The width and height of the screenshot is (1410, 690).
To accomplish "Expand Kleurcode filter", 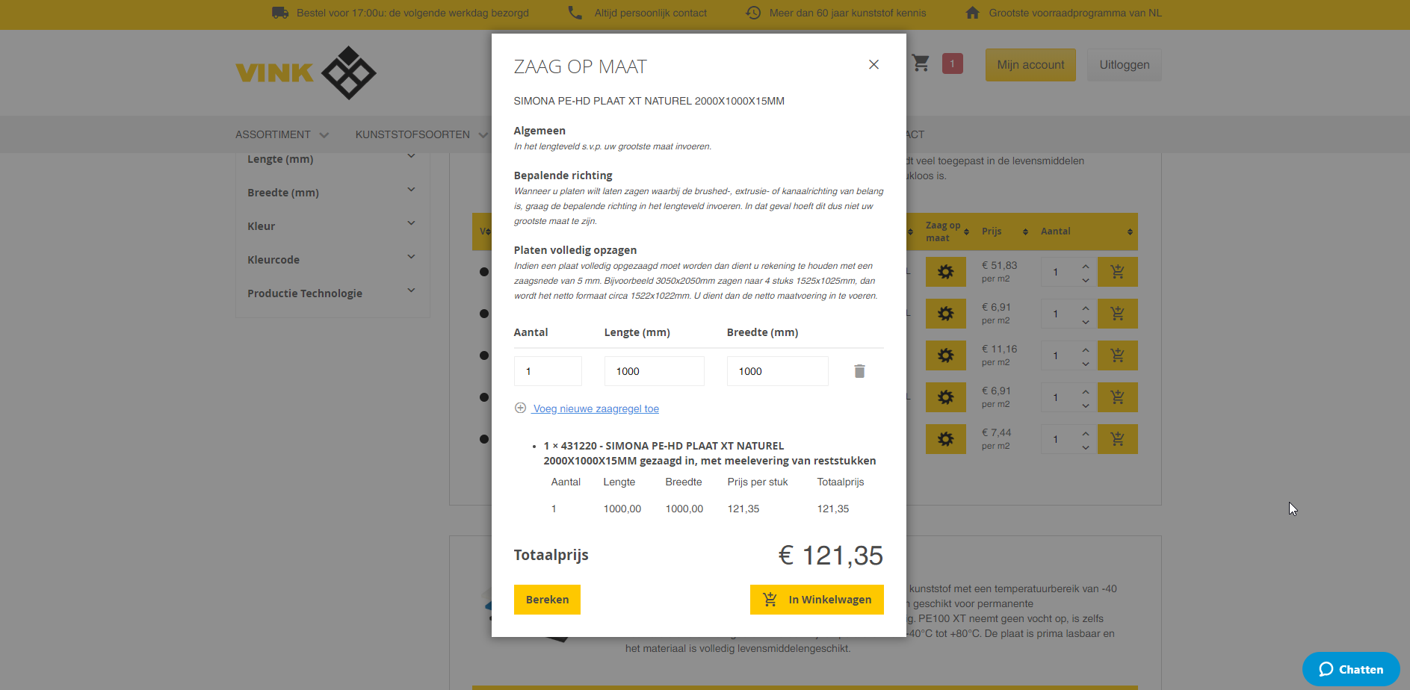I will pos(332,259).
